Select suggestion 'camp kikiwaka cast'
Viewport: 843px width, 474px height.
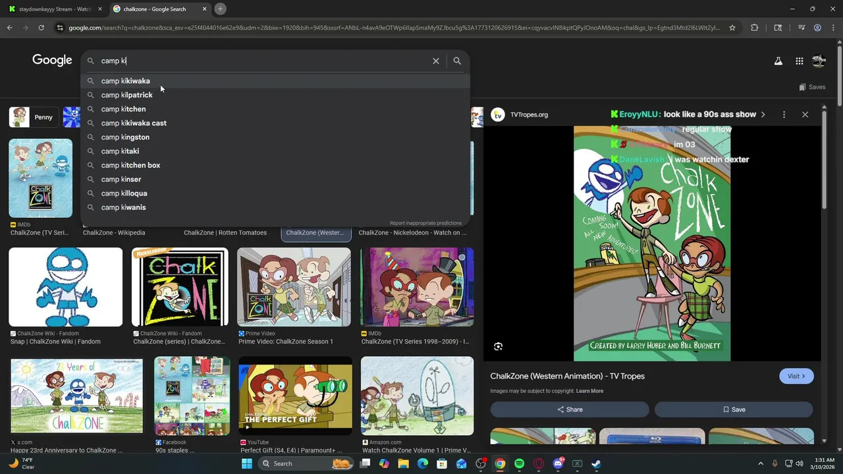275,123
